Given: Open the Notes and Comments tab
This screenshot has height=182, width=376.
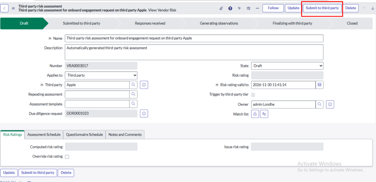Looking at the screenshot, I should (x=125, y=135).
